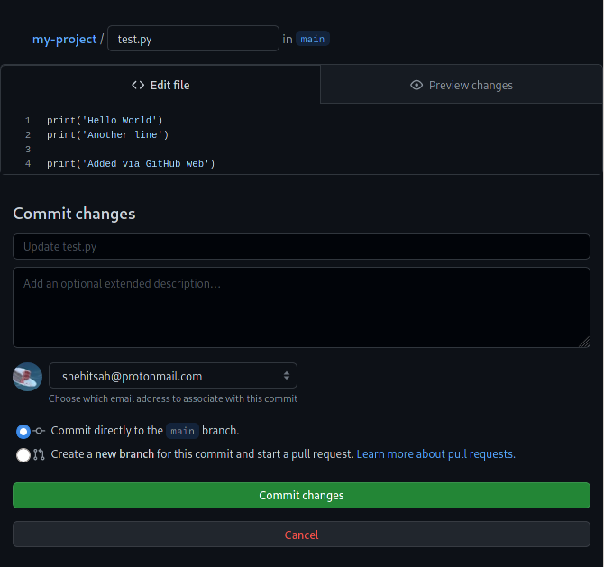The height and width of the screenshot is (567, 604).
Task: Click the git commit icon beside direct commit option
Action: [x=39, y=431]
